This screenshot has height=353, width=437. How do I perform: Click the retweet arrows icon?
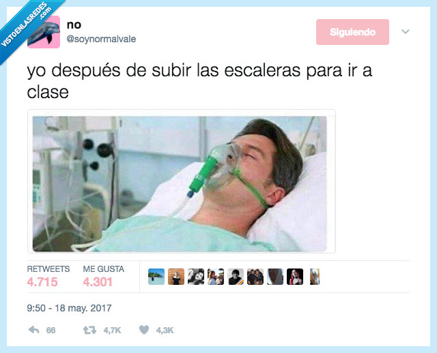pyautogui.click(x=89, y=331)
